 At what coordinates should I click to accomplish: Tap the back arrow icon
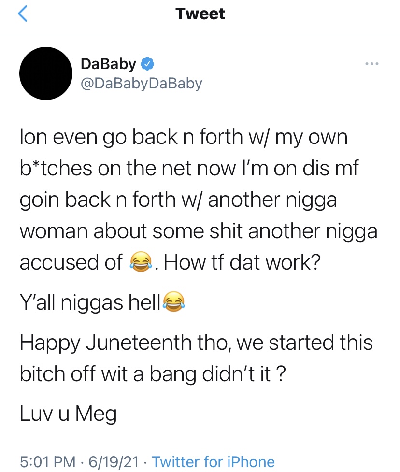tap(23, 14)
